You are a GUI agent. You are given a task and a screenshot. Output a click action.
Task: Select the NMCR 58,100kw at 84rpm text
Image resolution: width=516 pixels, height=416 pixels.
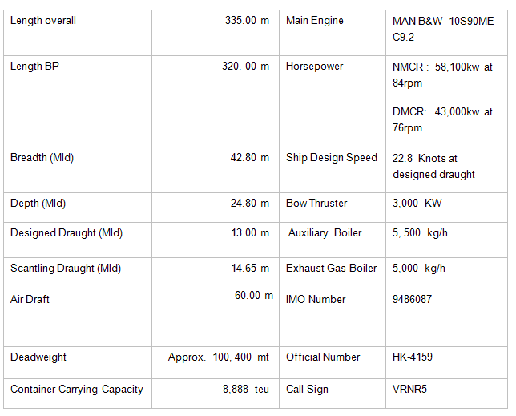[441, 75]
